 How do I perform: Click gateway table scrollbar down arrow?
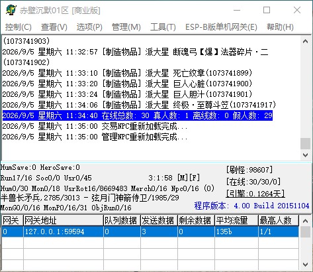pos(306,264)
